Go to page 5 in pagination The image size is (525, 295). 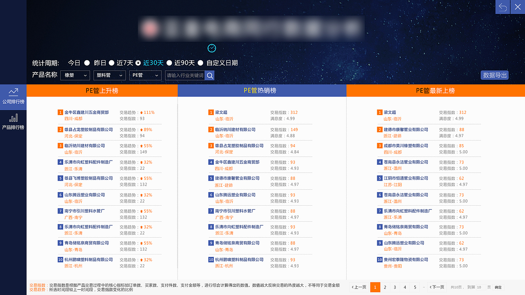(x=415, y=287)
